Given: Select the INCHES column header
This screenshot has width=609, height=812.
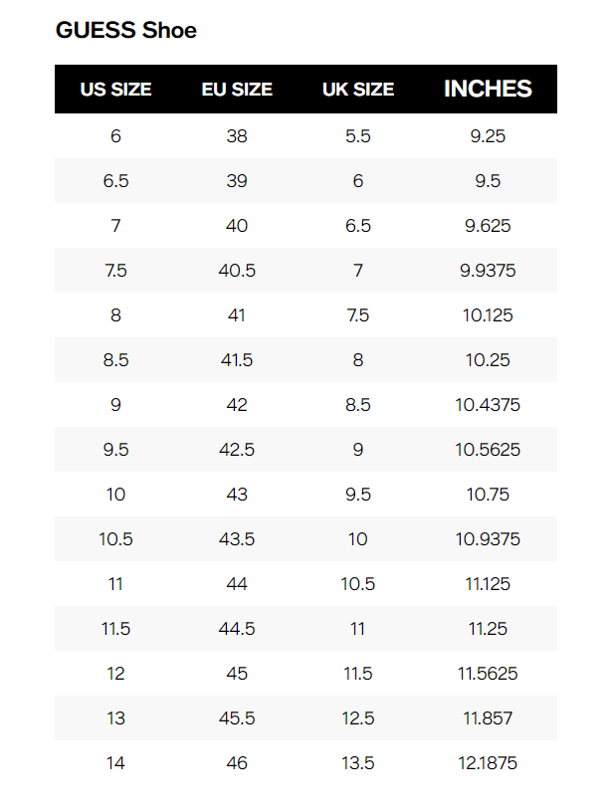Looking at the screenshot, I should click(x=488, y=89).
